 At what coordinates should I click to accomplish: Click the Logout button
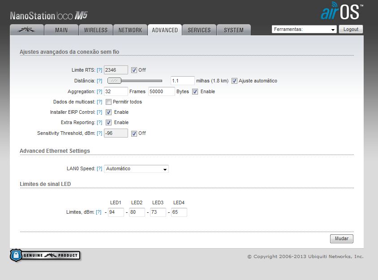(351, 30)
